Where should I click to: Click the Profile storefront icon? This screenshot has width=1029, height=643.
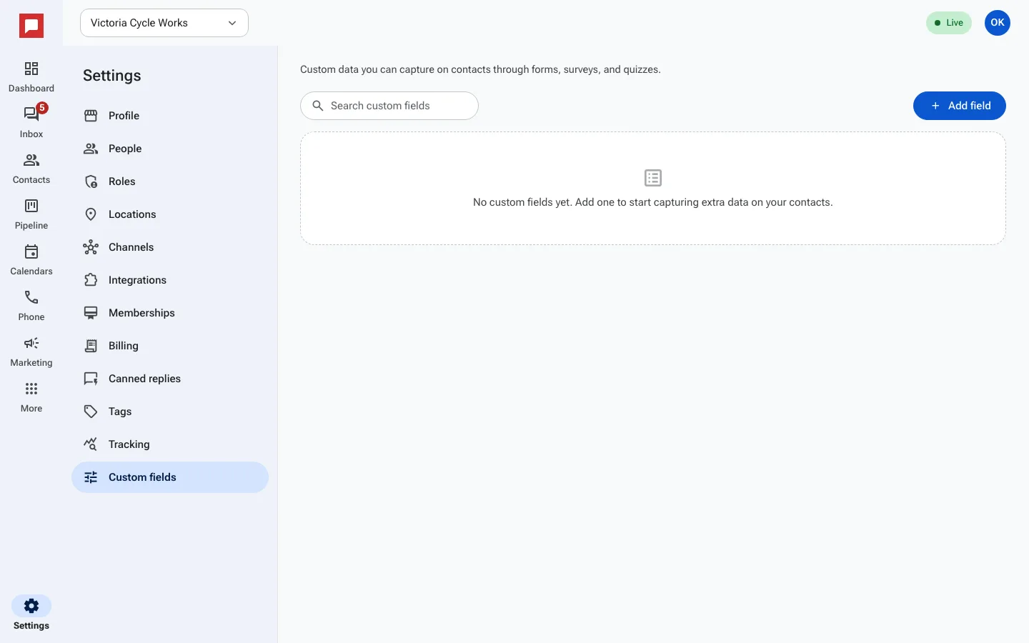click(x=91, y=116)
